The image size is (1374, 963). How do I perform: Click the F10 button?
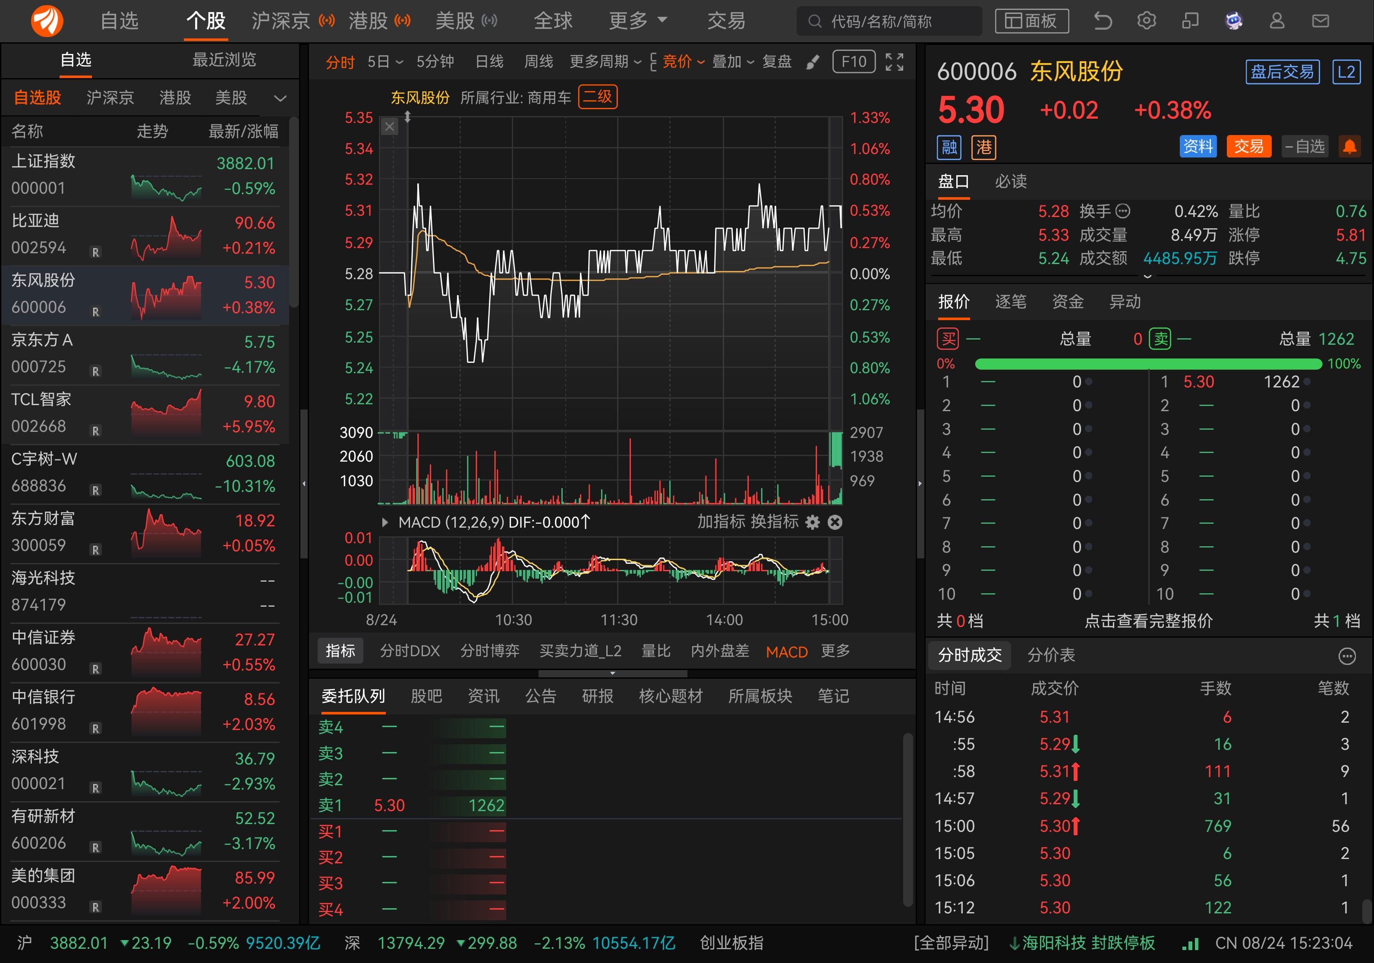pyautogui.click(x=854, y=62)
